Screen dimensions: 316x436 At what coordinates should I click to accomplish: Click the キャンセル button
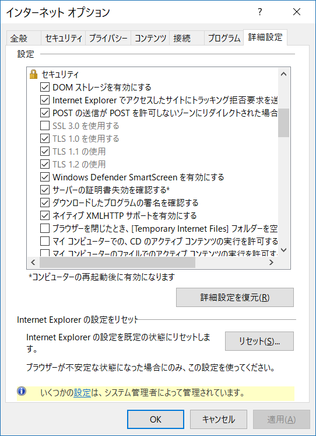[x=219, y=419]
